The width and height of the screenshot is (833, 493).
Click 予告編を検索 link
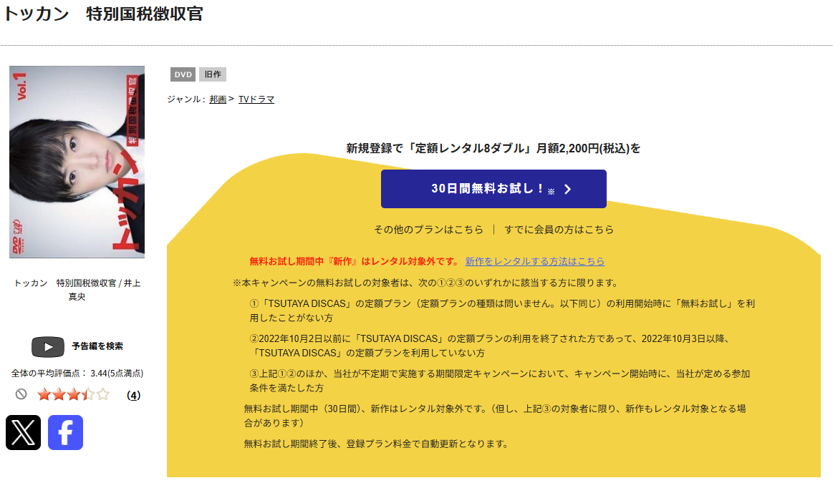(x=97, y=346)
